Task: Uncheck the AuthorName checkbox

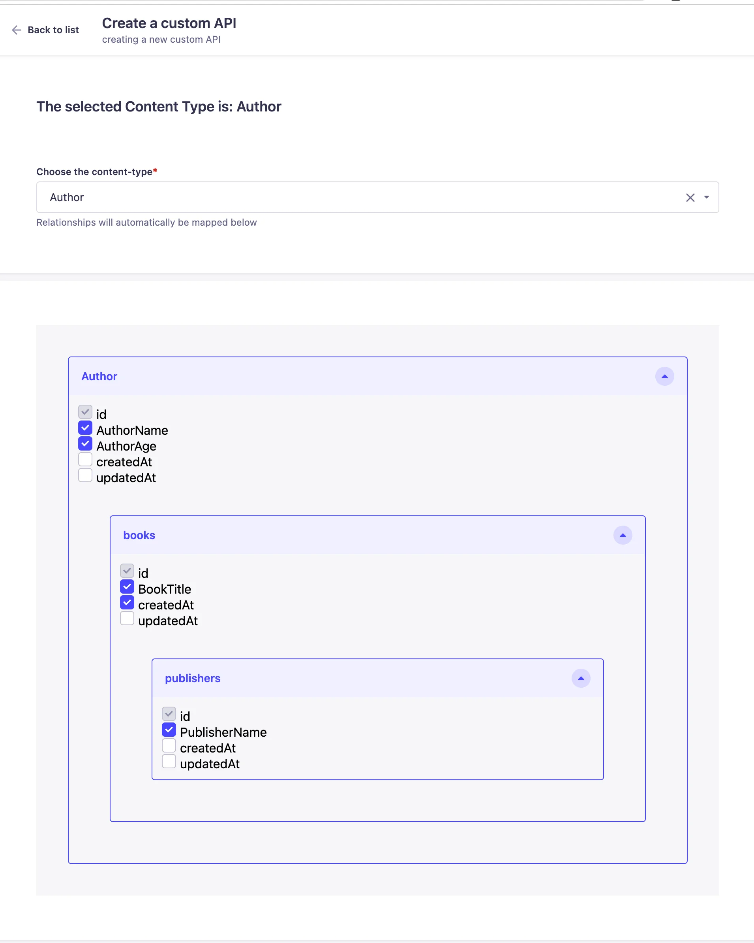Action: (85, 428)
